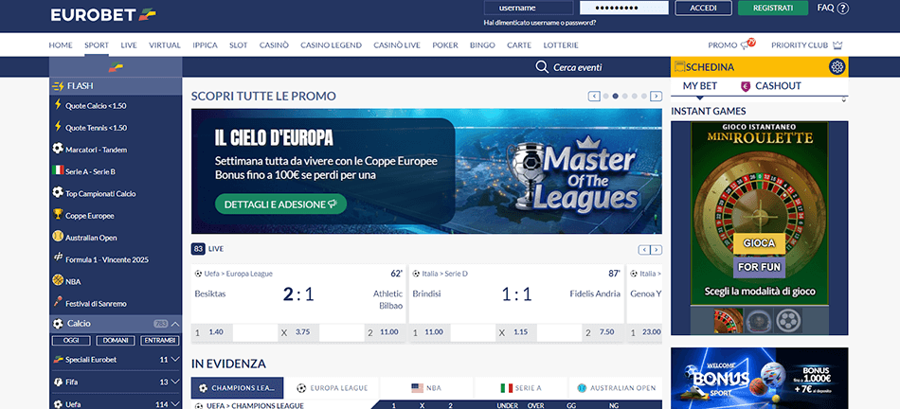Expand the Fifa category
The image size is (900, 409).
pyautogui.click(x=175, y=382)
